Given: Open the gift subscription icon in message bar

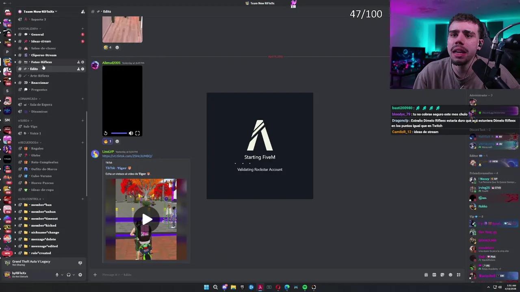Looking at the screenshot, I should (426, 275).
